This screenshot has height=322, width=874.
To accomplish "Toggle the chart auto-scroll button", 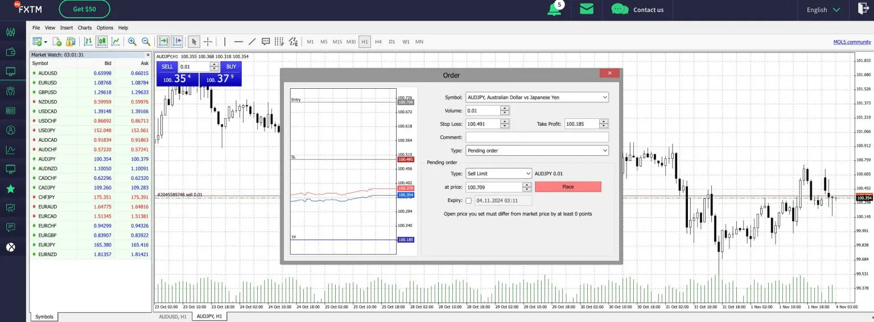I will coord(163,42).
